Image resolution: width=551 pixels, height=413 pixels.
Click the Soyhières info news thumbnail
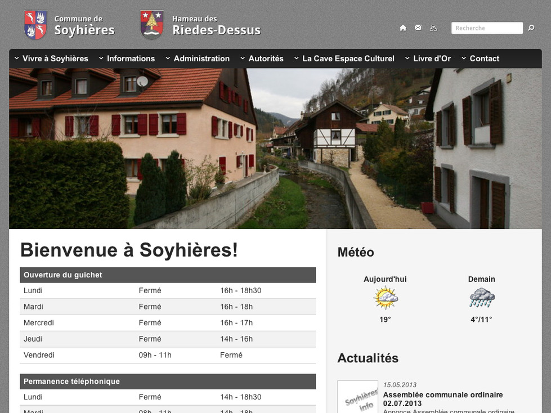tap(358, 397)
